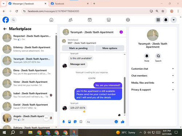The image size is (182, 136).
Task: Click Mark as pending button
Action: pos(78,48)
